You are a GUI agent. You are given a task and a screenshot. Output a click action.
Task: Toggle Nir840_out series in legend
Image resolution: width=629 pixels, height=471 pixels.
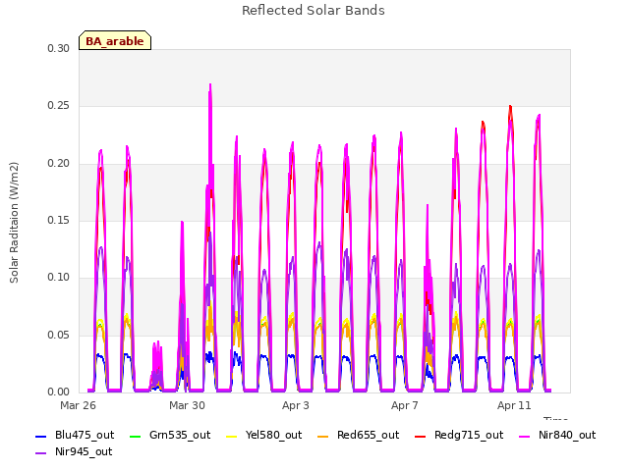tap(557, 436)
